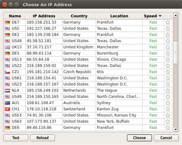
Task: Sort by Speed column header
Action: 153,16
